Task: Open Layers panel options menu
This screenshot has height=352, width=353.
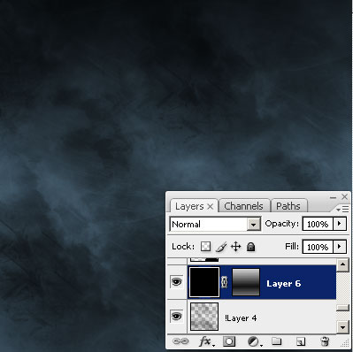Action: [342, 209]
